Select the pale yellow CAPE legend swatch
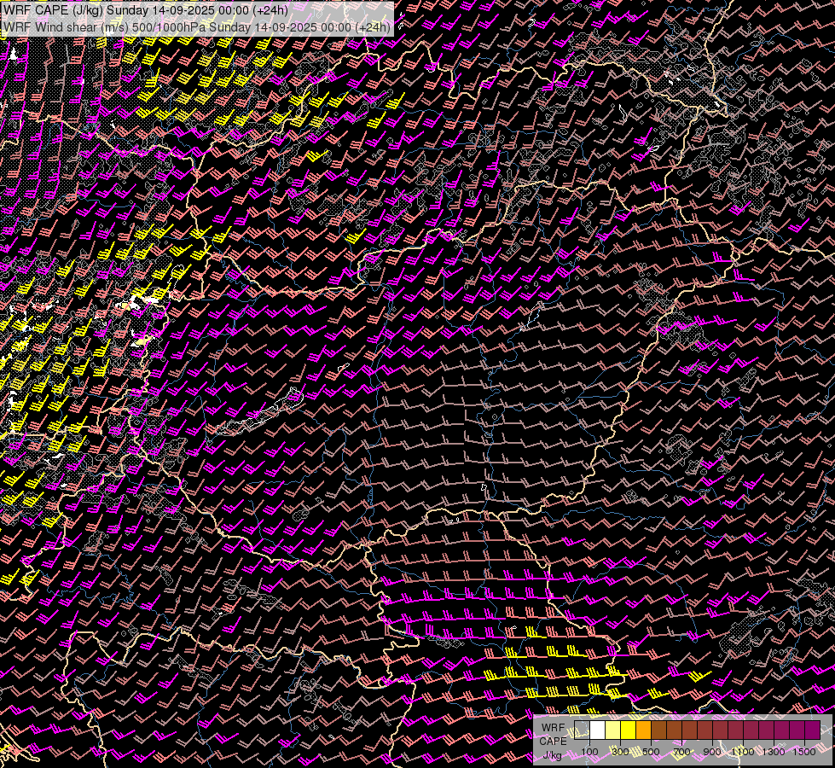This screenshot has width=835, height=768. [612, 730]
